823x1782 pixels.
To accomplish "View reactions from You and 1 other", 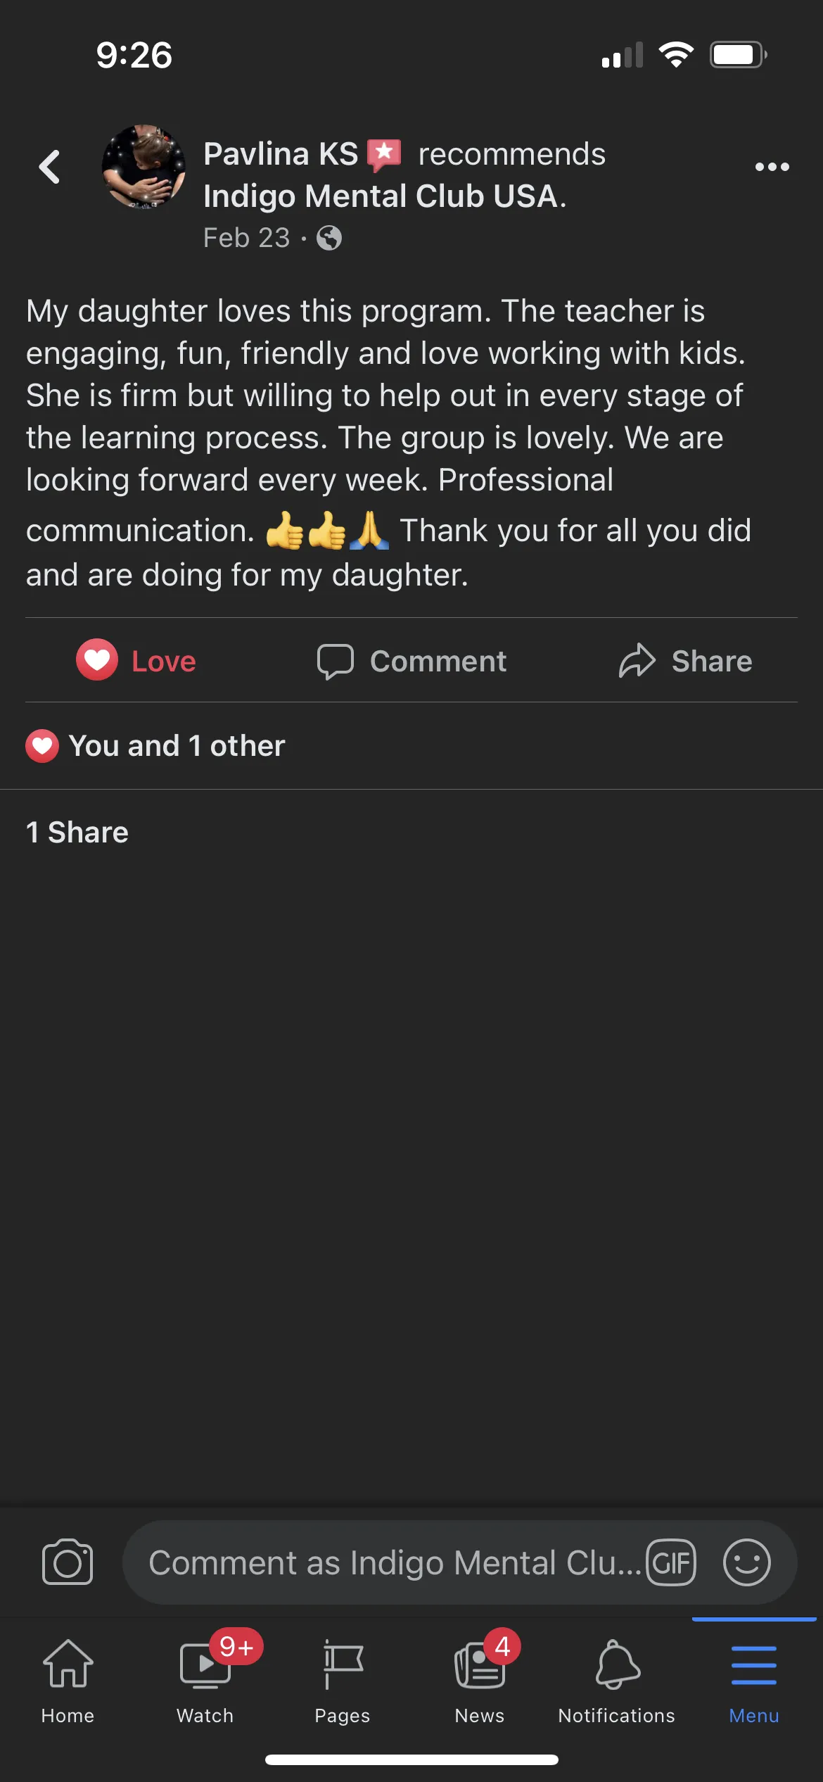I will click(155, 746).
